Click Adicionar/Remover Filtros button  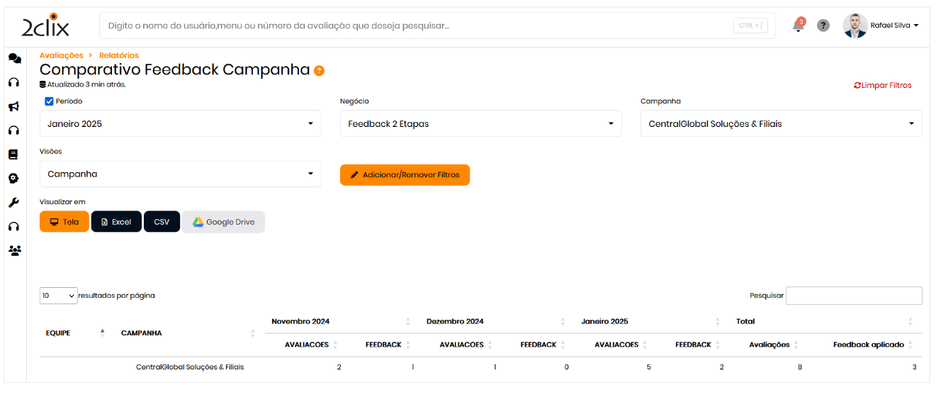click(405, 175)
